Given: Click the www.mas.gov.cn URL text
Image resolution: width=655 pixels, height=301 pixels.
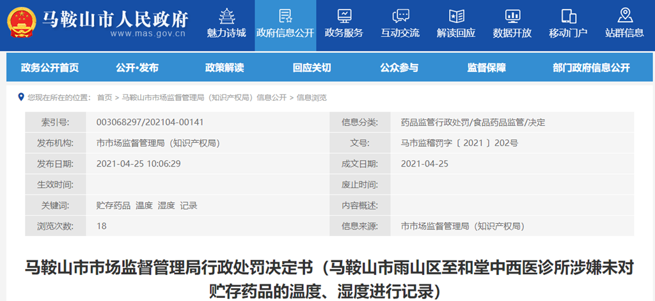Looking at the screenshot, I should point(148,34).
